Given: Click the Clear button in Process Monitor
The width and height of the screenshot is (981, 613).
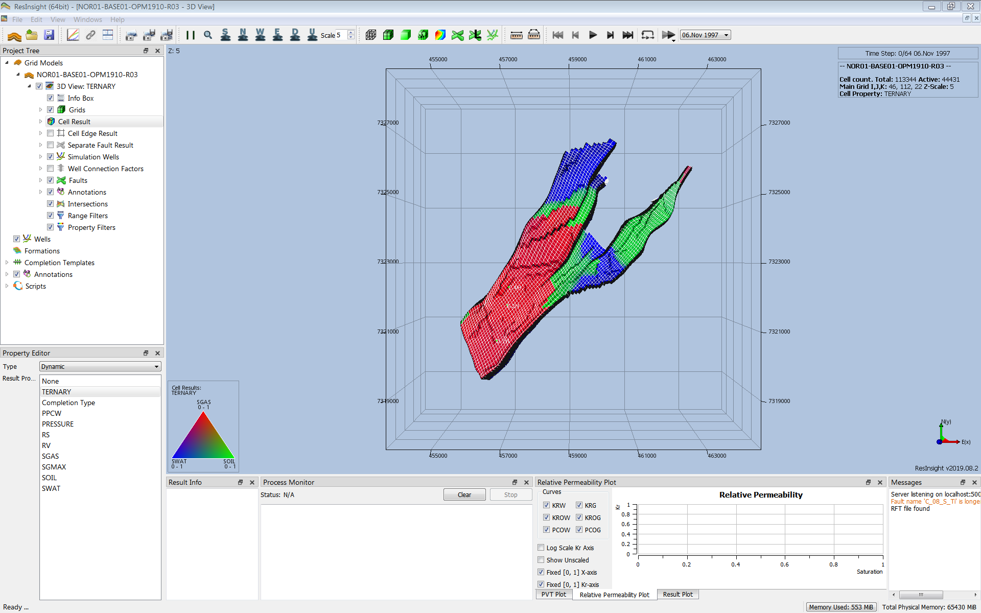Looking at the screenshot, I should (464, 494).
